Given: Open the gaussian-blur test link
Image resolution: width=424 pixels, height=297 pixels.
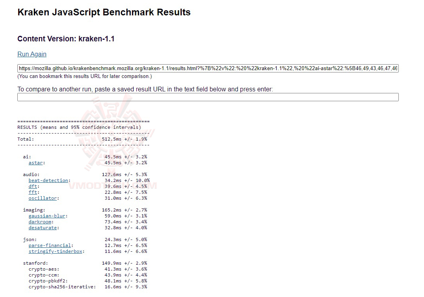Looking at the screenshot, I should click(47, 216).
